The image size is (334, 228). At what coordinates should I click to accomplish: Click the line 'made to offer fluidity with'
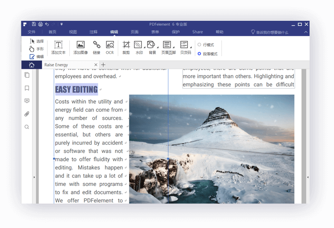89,159
